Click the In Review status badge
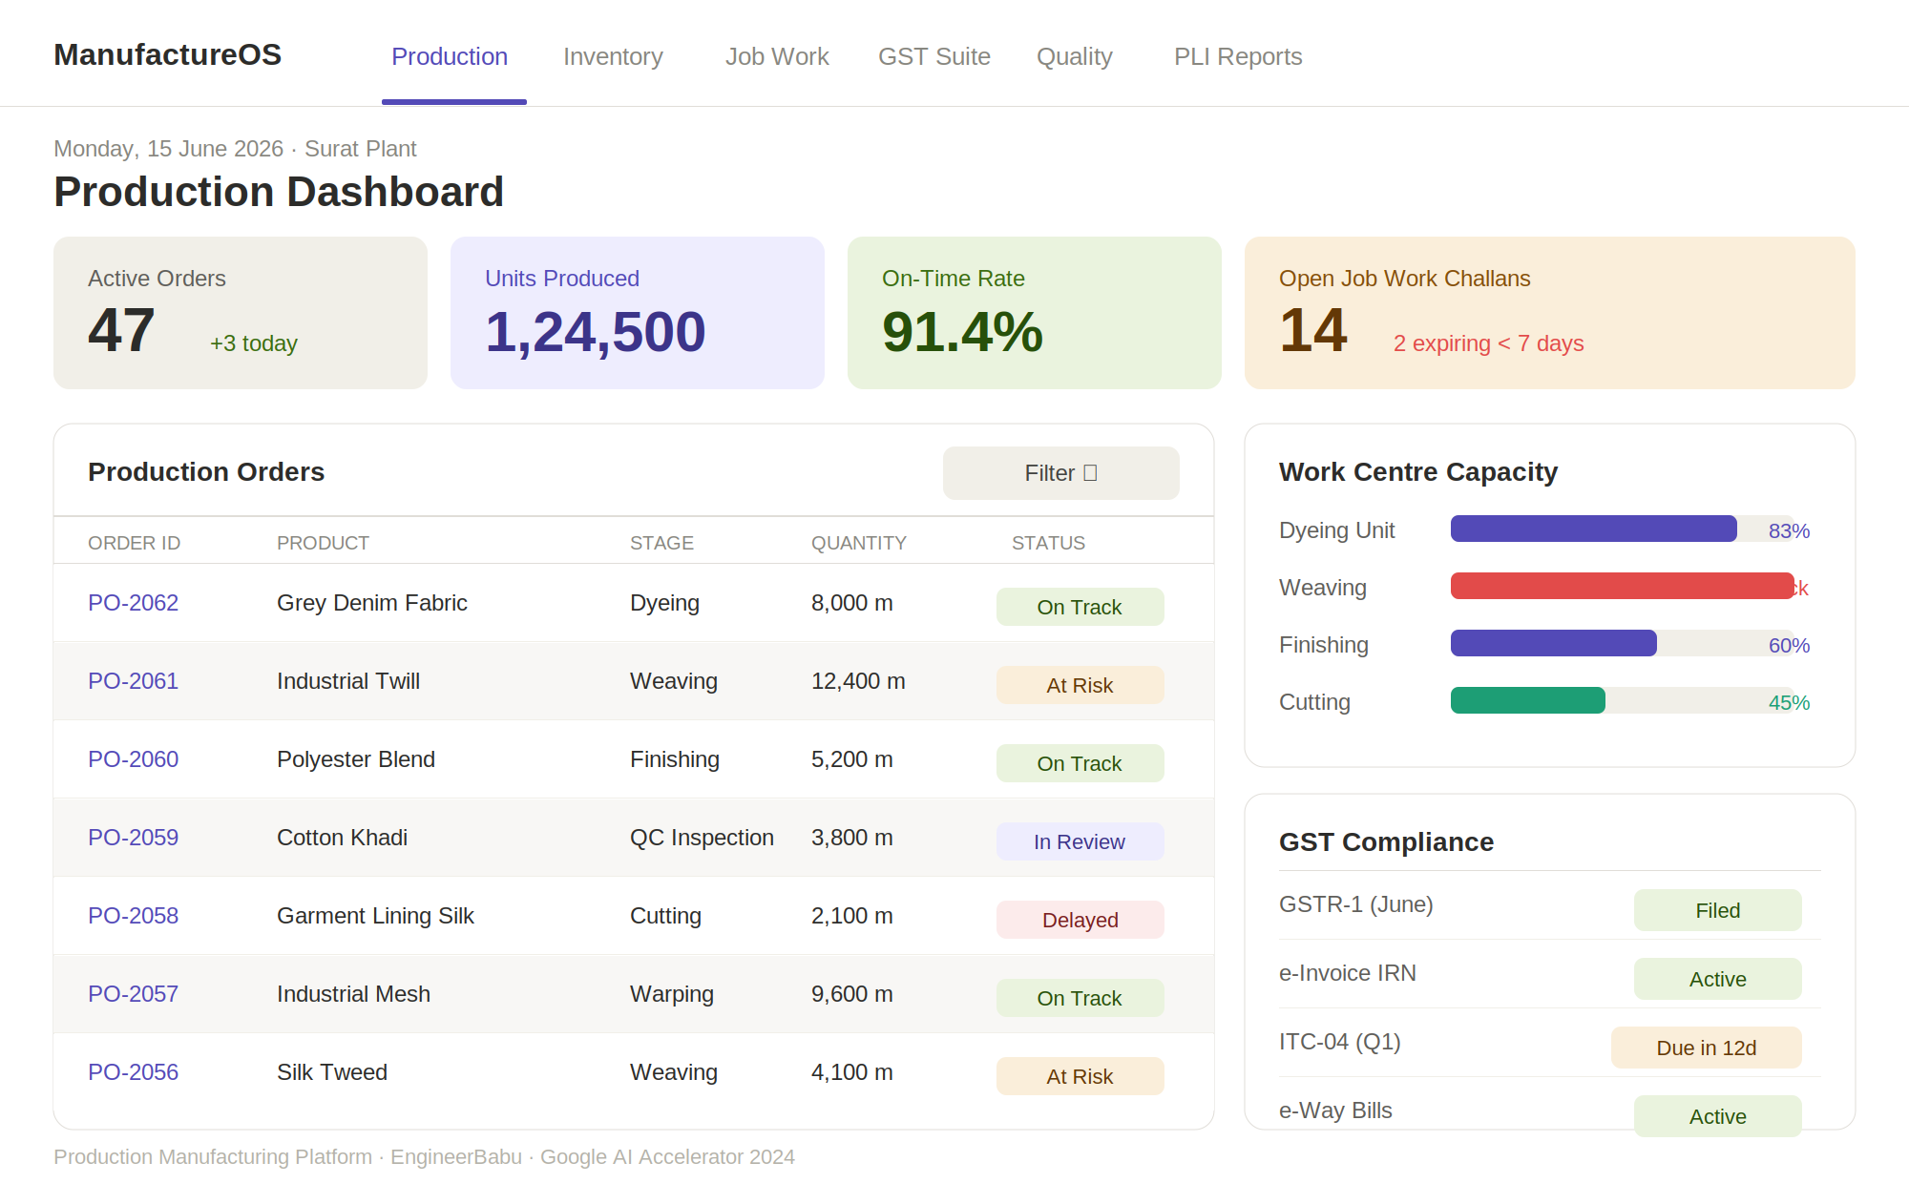The height and width of the screenshot is (1183, 1909). point(1080,841)
